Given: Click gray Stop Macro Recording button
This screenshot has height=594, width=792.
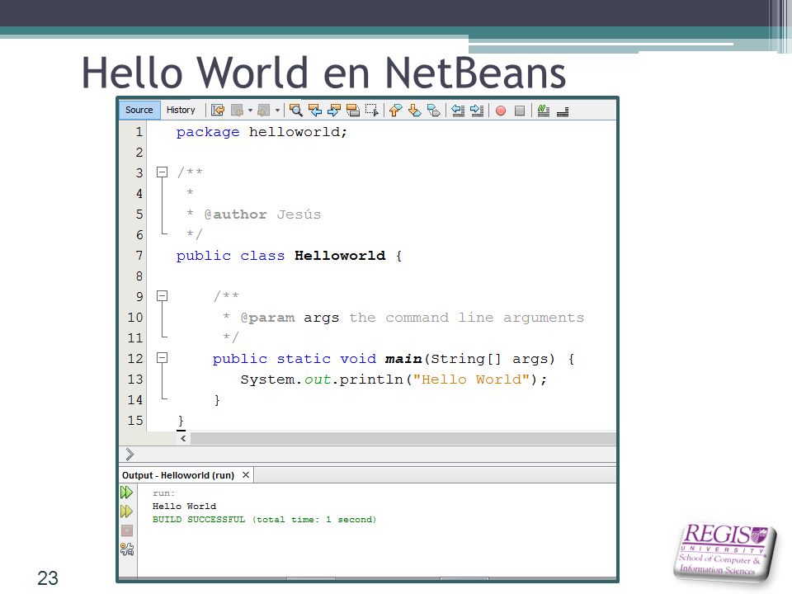Looking at the screenshot, I should point(519,111).
